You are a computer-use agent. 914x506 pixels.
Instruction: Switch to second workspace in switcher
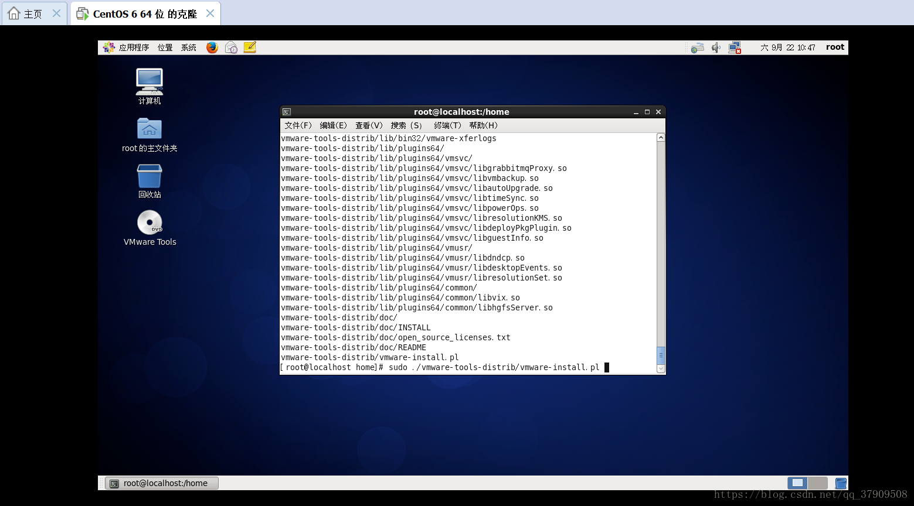pos(818,483)
